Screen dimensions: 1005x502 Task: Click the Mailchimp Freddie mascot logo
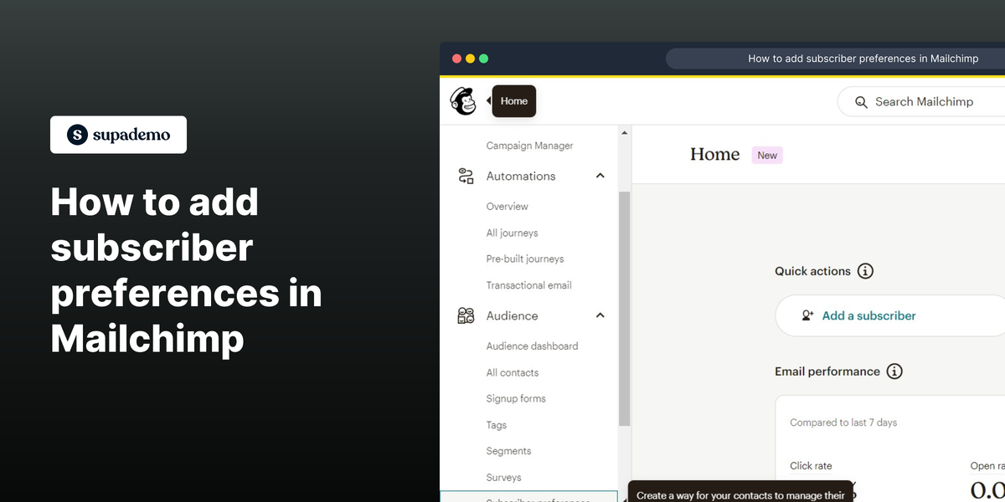(x=463, y=100)
